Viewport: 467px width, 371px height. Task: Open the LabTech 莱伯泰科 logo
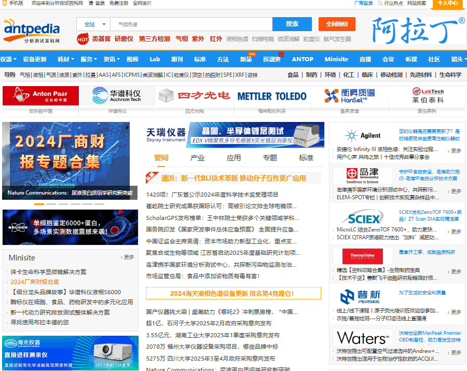pos(427,95)
